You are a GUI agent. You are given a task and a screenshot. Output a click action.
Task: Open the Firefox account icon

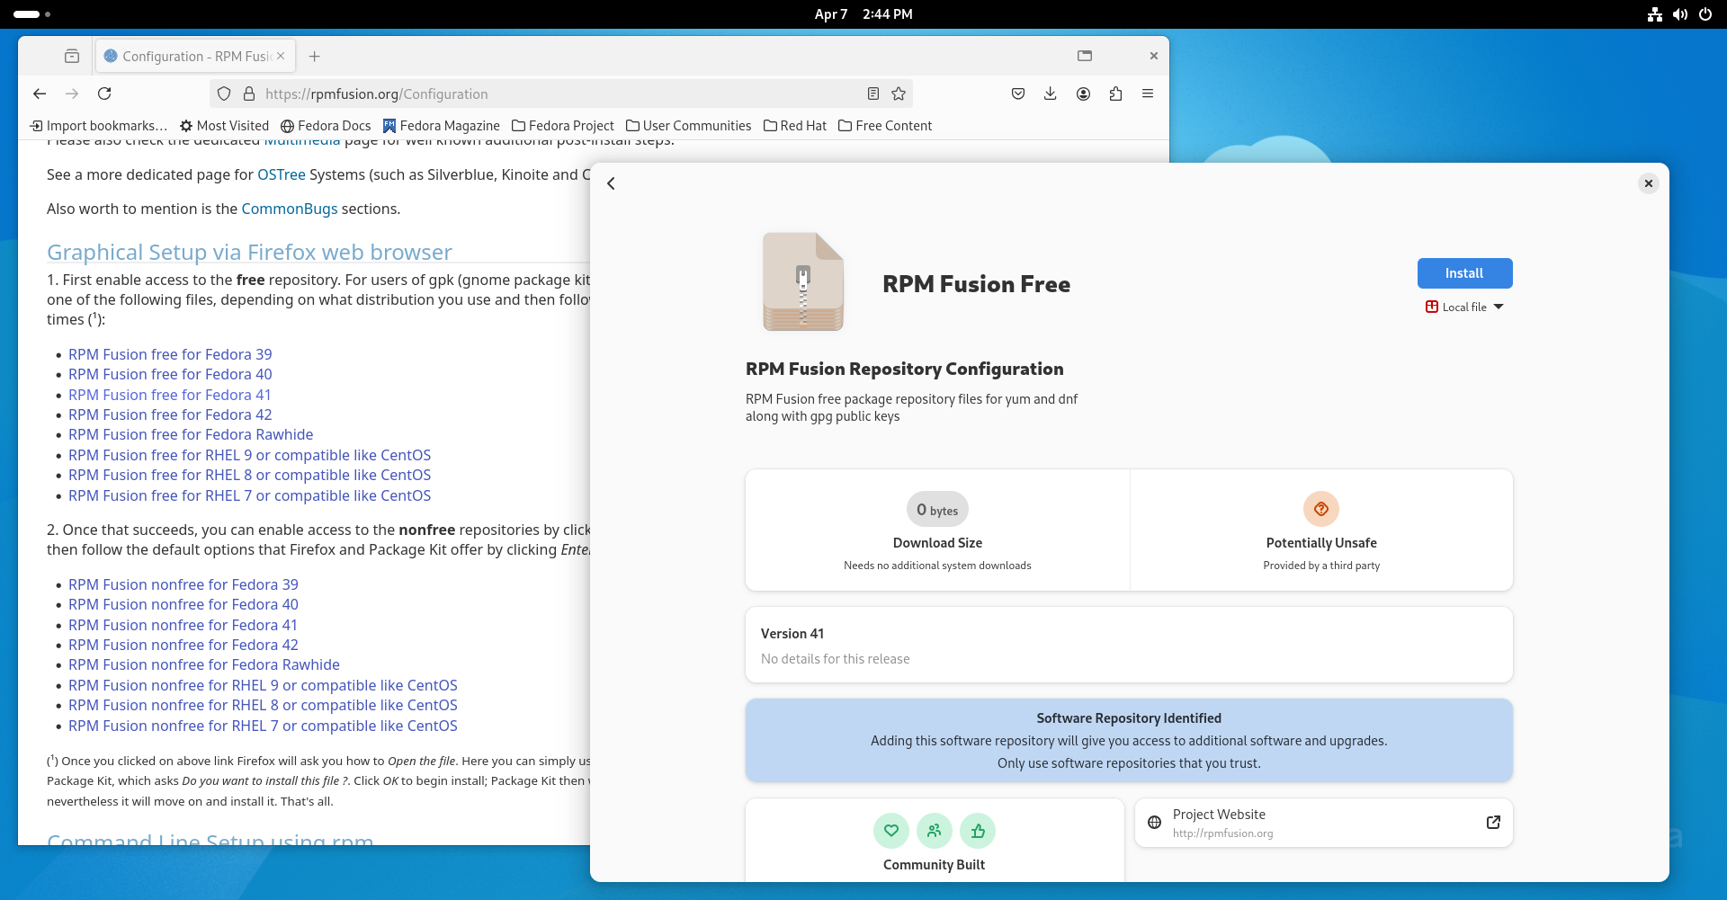(1083, 94)
